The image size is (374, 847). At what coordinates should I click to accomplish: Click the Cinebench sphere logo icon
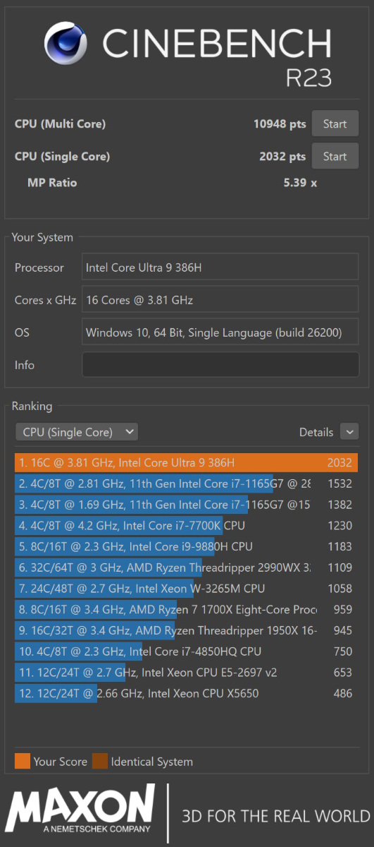pyautogui.click(x=66, y=43)
